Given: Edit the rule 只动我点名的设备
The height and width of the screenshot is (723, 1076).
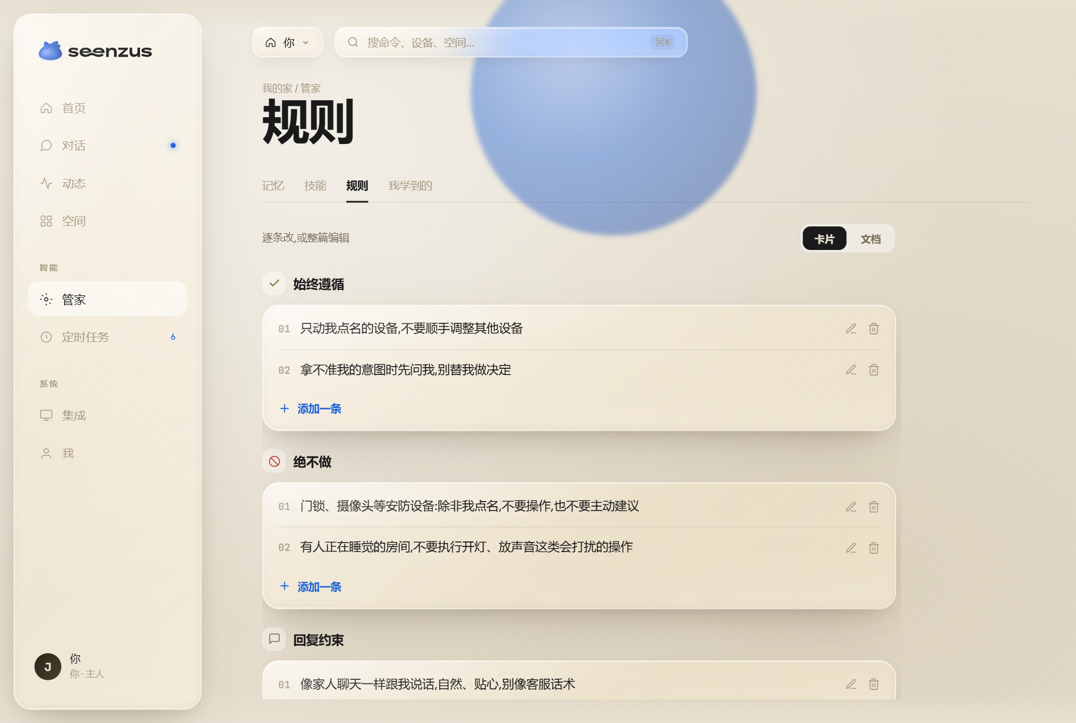Looking at the screenshot, I should click(851, 328).
